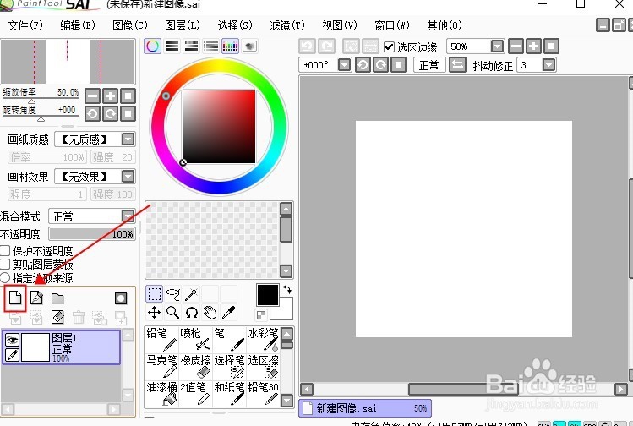
Task: Choose the 马克笔 marker brush
Action: (161, 366)
